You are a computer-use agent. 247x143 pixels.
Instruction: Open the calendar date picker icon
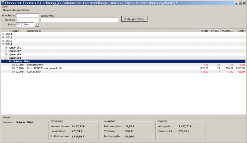tap(37, 25)
